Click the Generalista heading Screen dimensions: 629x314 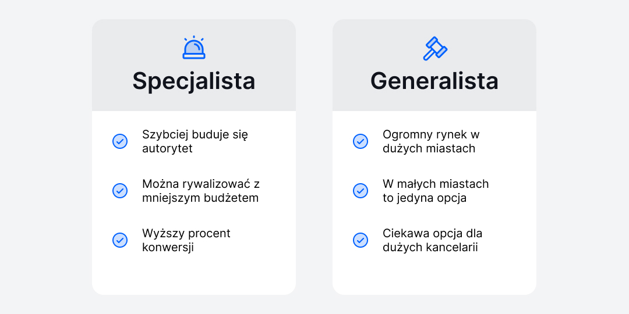[434, 81]
